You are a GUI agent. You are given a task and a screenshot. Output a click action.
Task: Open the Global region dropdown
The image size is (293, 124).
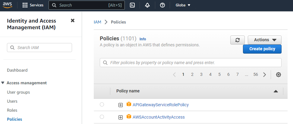(x=183, y=5)
